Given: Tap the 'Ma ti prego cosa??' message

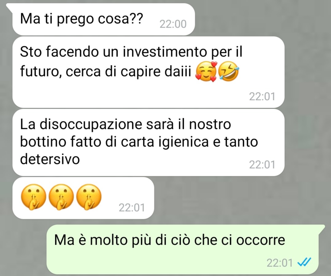Looking at the screenshot, I should pyautogui.click(x=103, y=19).
